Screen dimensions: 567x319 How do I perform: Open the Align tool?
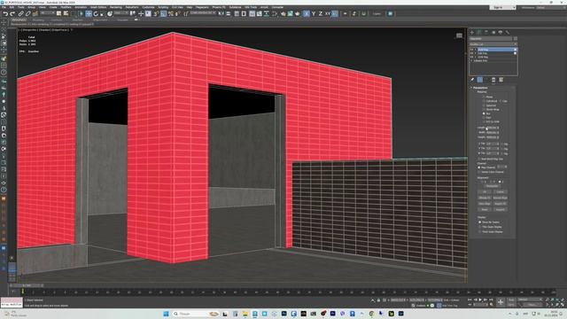pyautogui.click(x=229, y=14)
